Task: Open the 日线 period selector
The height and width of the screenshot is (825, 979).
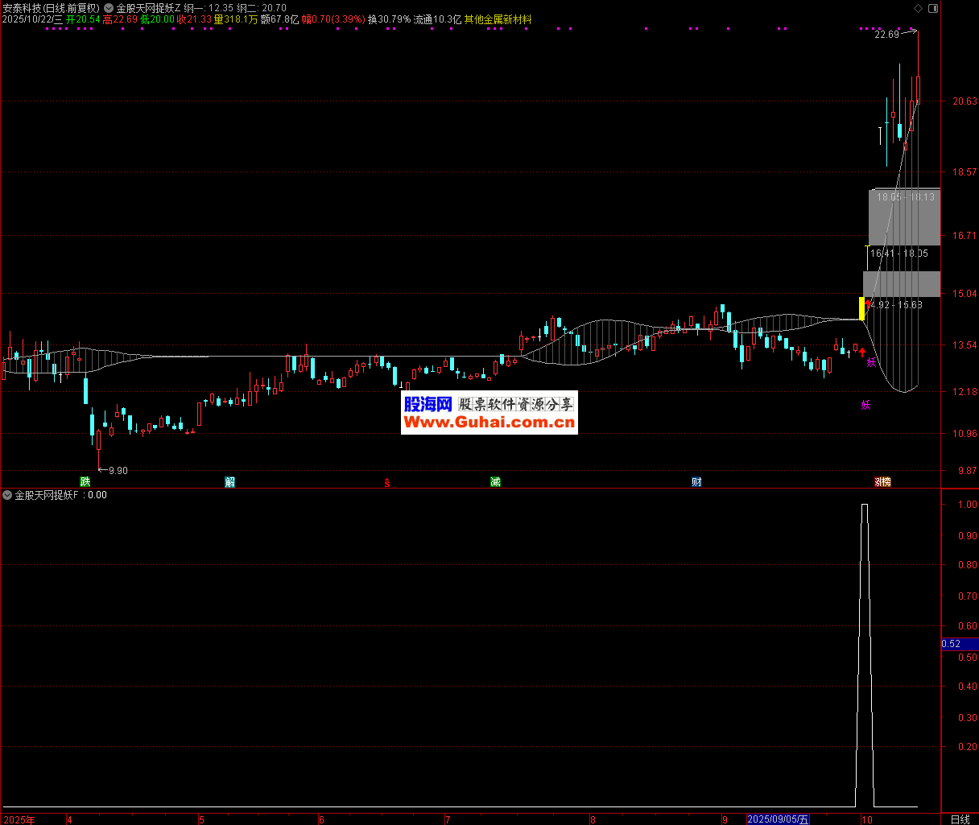Action: point(959,819)
